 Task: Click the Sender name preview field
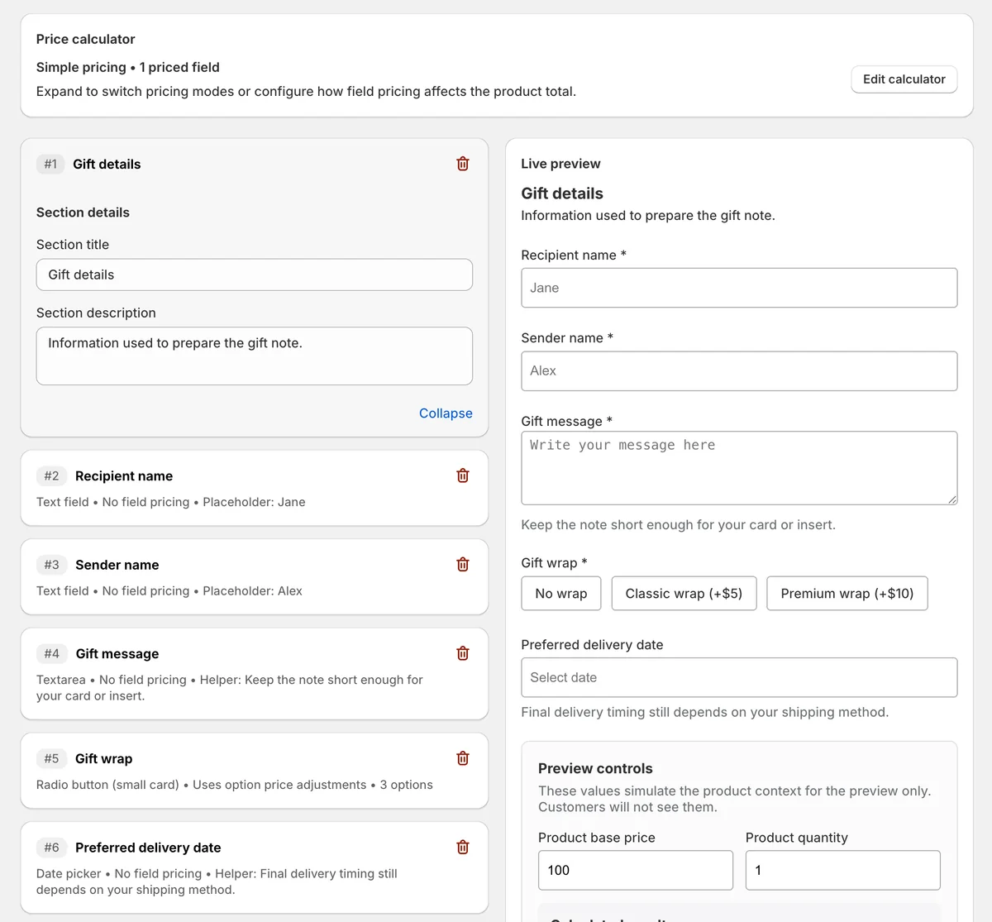[x=739, y=371]
